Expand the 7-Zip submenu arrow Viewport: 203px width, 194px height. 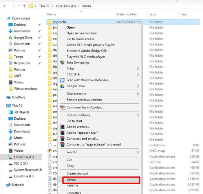tap(137, 68)
